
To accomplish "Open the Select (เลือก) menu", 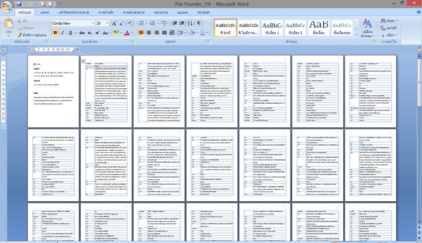I will pyautogui.click(x=389, y=35).
